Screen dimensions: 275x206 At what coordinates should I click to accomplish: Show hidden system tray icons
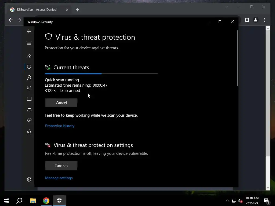coord(227,201)
